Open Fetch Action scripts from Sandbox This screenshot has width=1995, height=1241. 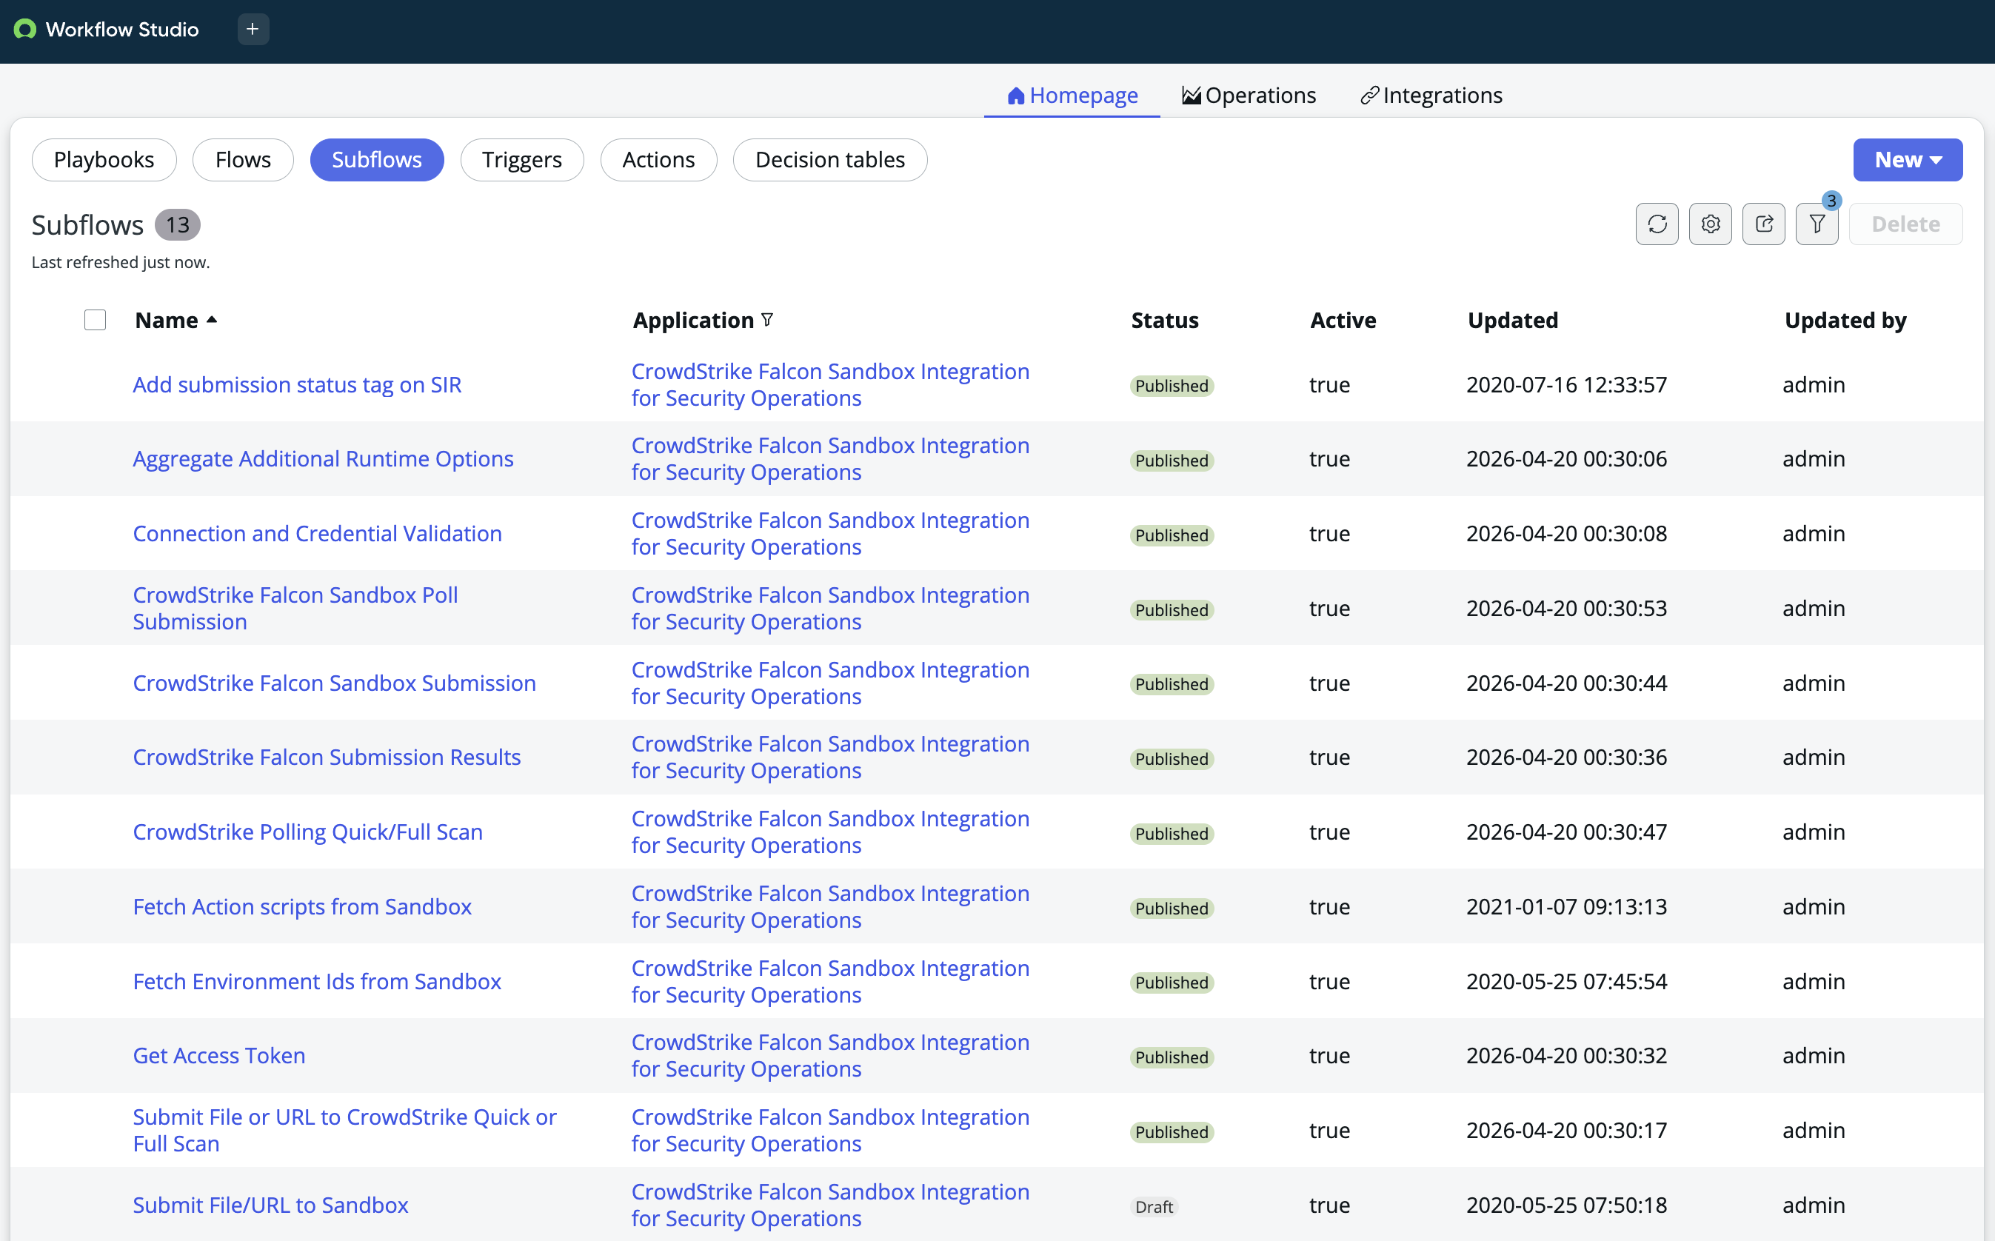coord(302,906)
